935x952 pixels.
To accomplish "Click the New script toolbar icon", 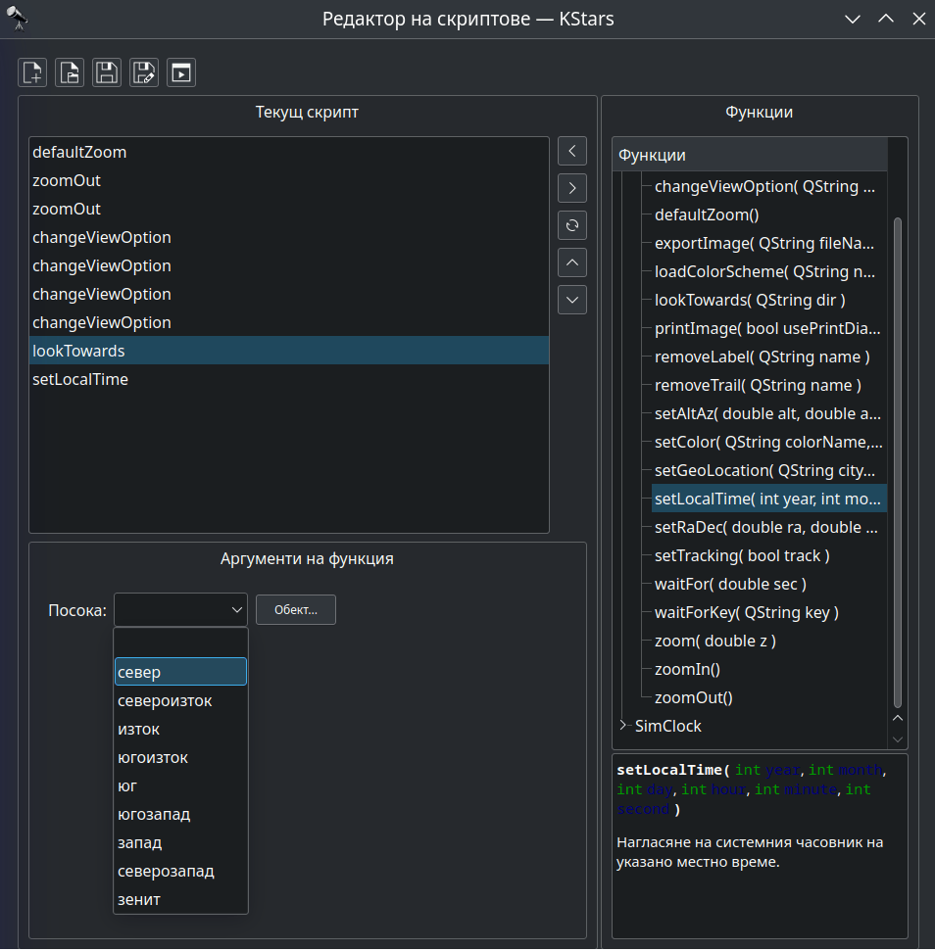I will pyautogui.click(x=32, y=72).
